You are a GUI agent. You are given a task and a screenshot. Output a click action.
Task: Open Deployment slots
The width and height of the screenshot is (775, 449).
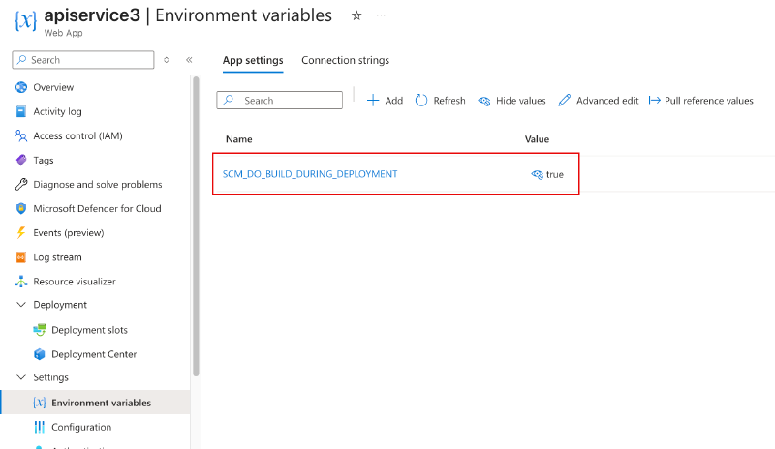[89, 330]
